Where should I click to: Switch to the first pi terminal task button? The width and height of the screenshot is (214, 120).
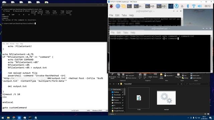point(138,6)
